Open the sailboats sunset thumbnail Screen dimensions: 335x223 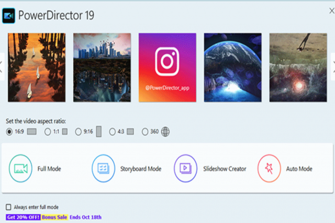click(37, 68)
